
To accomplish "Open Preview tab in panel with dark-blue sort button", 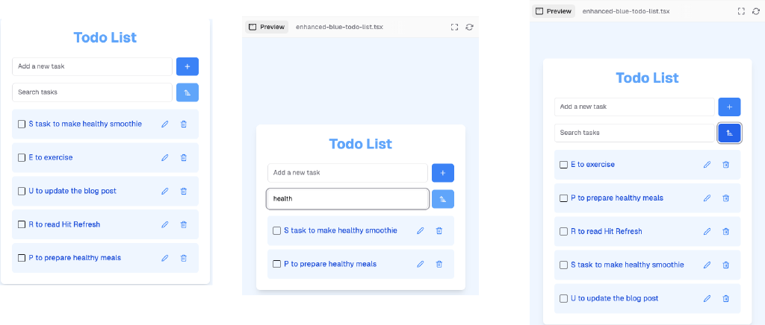I will (554, 11).
